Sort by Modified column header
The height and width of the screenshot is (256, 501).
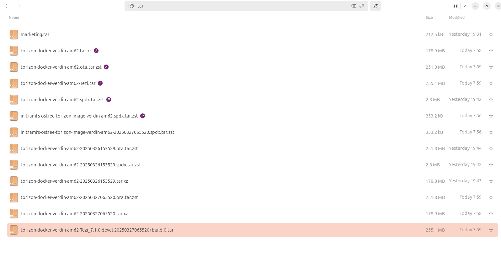click(457, 18)
